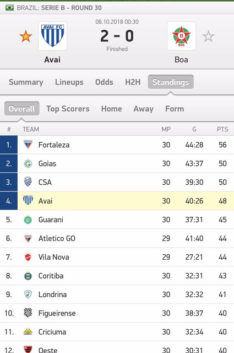Viewport: 234px width, 353px height.
Task: Select the Home standings filter
Action: pos(111,109)
